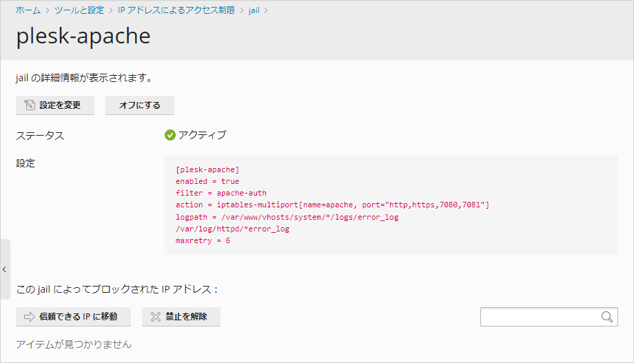Click the [plesk-apache] section header line
The height and width of the screenshot is (363, 634).
coord(207,169)
